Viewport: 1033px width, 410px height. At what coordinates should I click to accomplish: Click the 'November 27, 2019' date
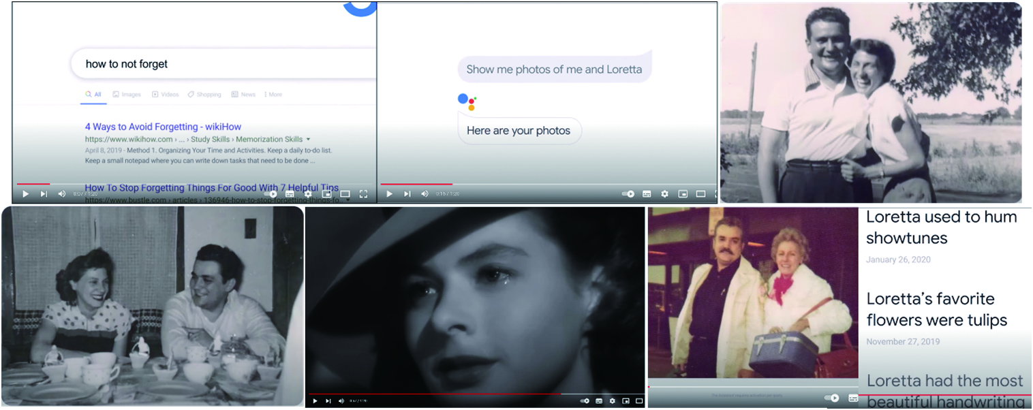901,341
